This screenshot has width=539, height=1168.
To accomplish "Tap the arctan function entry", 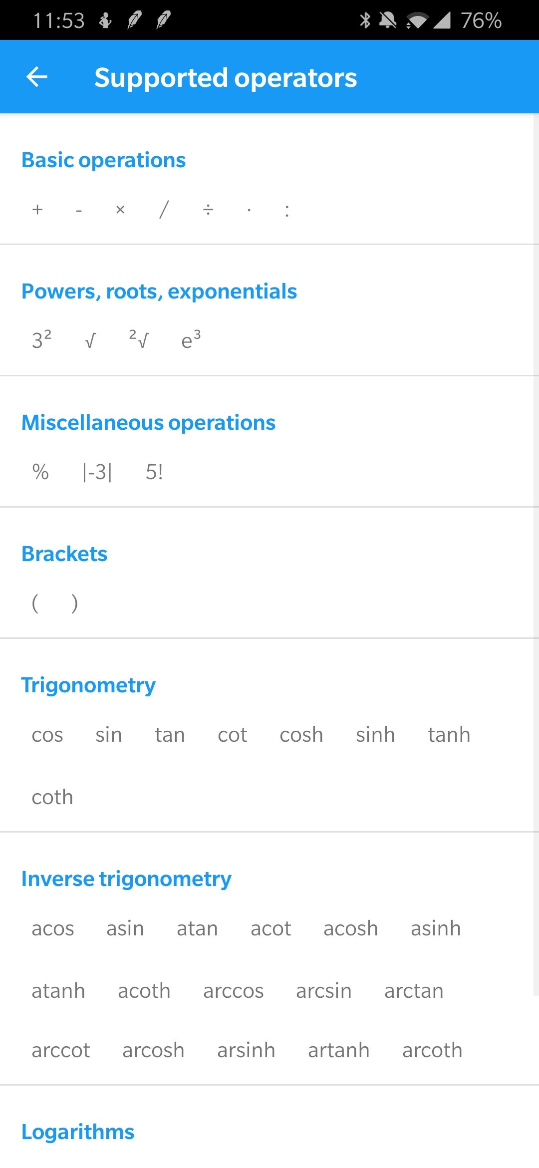I will tap(414, 991).
